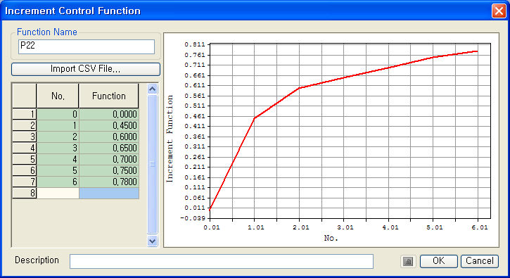
Task: Close the Increment Control Function dialog
Action: click(x=499, y=11)
